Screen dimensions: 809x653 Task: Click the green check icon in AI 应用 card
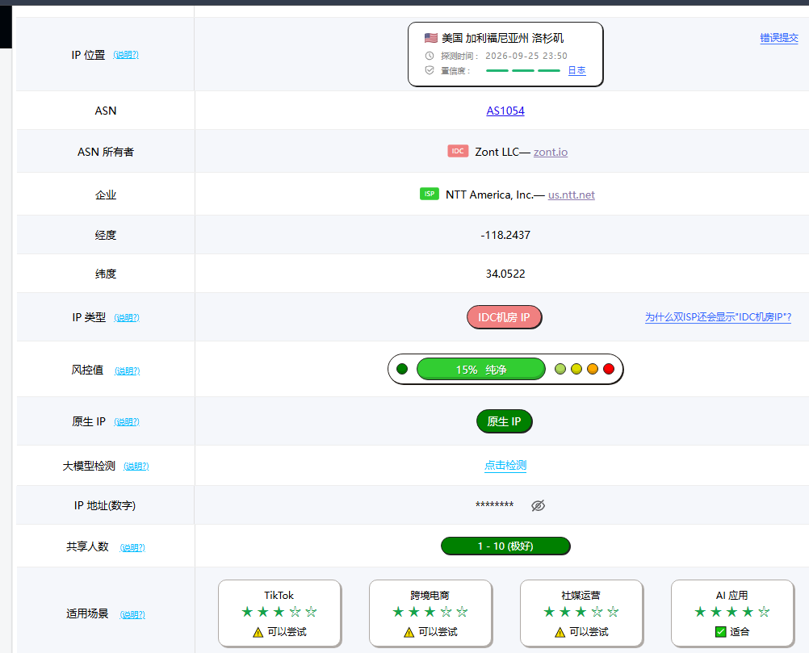click(721, 632)
